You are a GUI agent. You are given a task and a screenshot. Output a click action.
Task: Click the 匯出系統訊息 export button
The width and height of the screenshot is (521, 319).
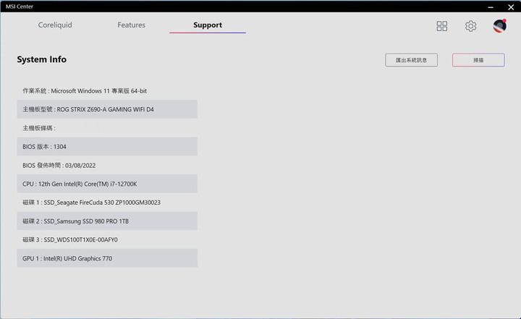(411, 60)
